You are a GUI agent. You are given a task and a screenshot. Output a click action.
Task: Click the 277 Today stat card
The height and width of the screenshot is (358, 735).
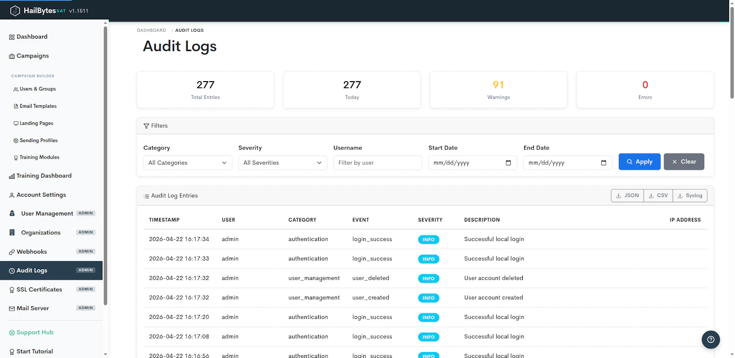(x=352, y=90)
